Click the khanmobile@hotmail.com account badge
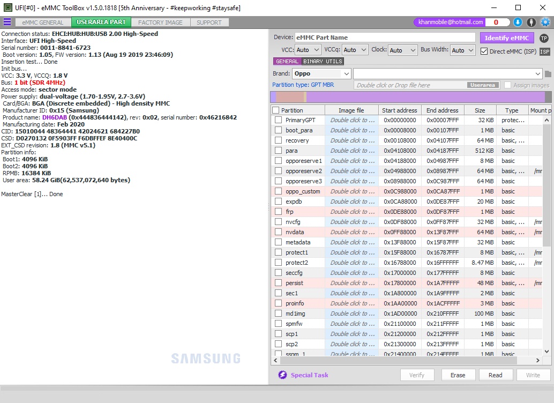 [451, 22]
